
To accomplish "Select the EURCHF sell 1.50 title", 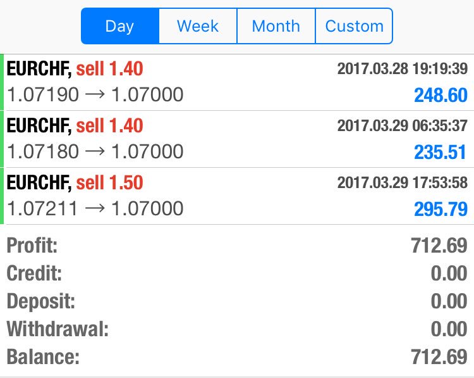I will [75, 182].
